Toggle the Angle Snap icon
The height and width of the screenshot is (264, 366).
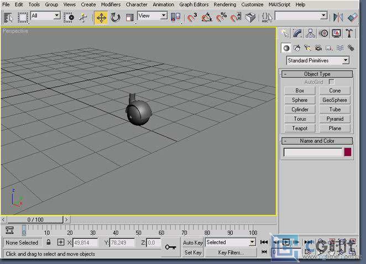[207, 18]
